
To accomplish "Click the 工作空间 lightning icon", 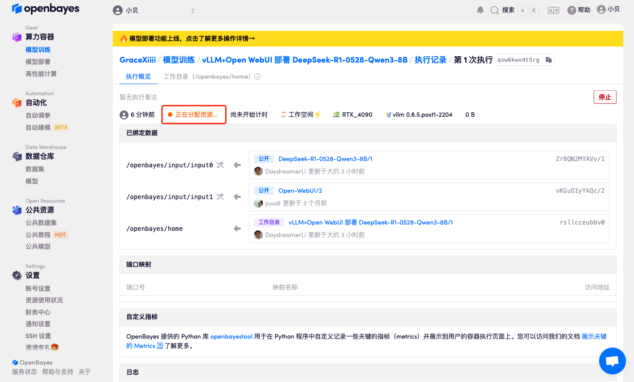I will coord(317,115).
